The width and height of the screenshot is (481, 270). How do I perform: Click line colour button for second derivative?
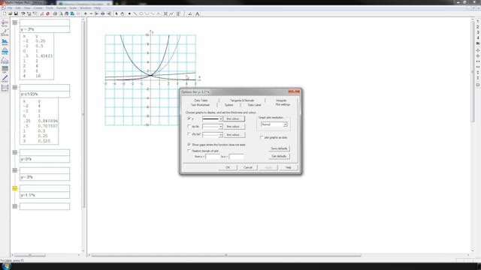(234, 134)
